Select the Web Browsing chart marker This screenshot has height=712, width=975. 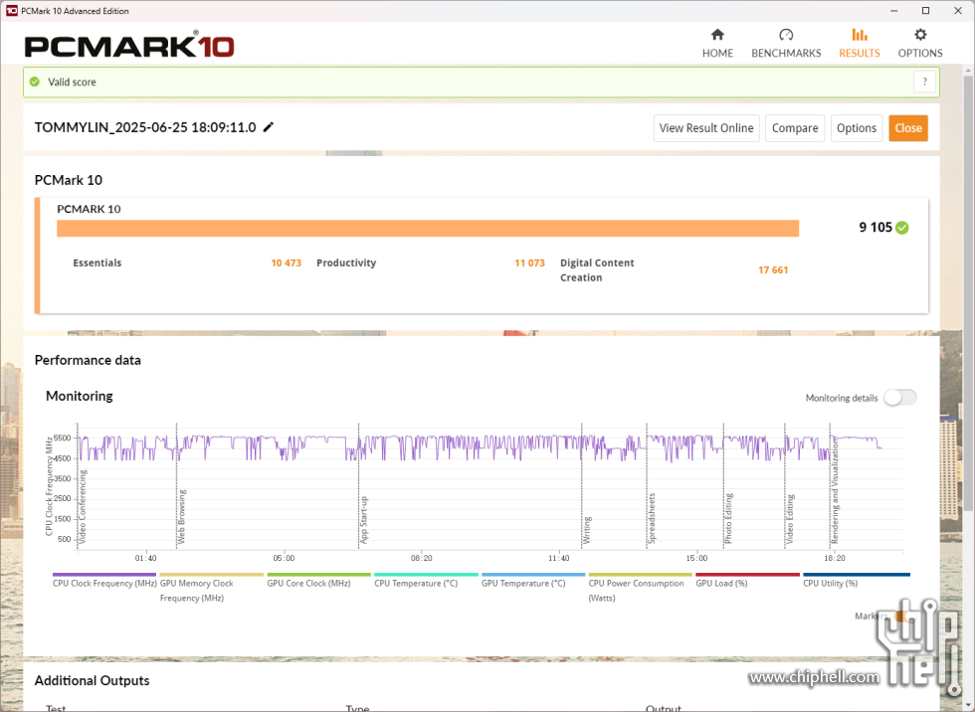coord(181,517)
